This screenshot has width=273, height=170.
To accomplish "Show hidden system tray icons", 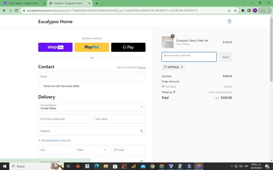I will click(x=231, y=166).
